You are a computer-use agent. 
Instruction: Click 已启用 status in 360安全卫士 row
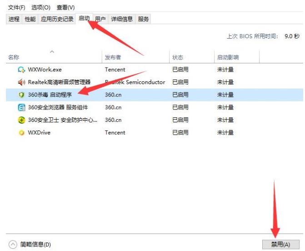pyautogui.click(x=180, y=120)
